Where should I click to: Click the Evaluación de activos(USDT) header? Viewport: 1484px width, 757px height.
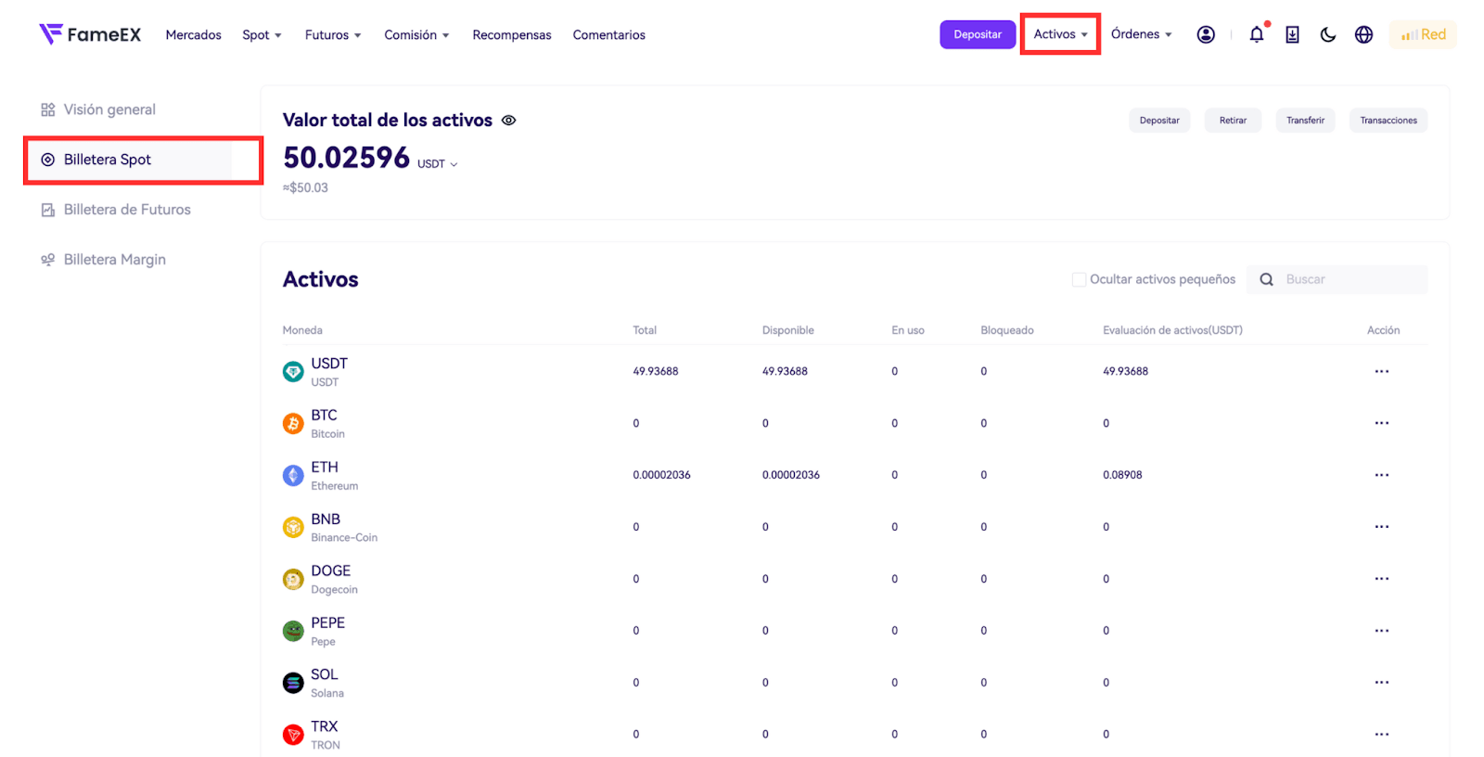(x=1172, y=330)
